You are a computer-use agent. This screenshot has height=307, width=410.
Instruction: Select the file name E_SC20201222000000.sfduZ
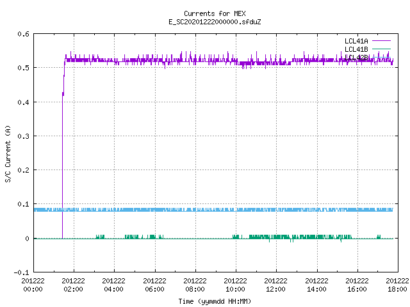[215, 22]
